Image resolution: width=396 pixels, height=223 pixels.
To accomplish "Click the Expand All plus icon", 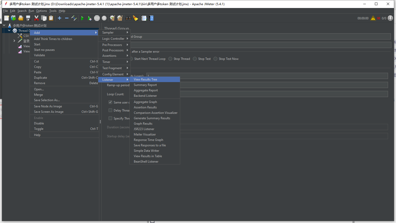I will 60,18.
